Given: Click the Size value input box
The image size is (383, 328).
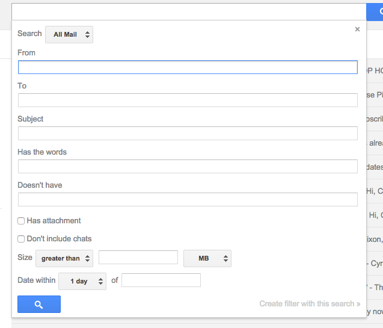Looking at the screenshot, I should point(138,257).
